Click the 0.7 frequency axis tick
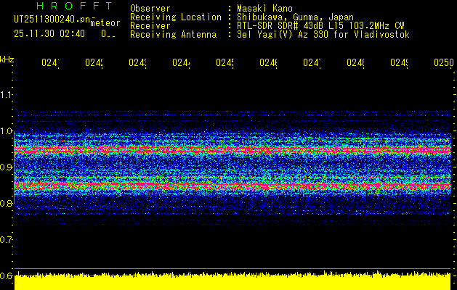The height and width of the screenshot is (290, 457). (x=7, y=239)
